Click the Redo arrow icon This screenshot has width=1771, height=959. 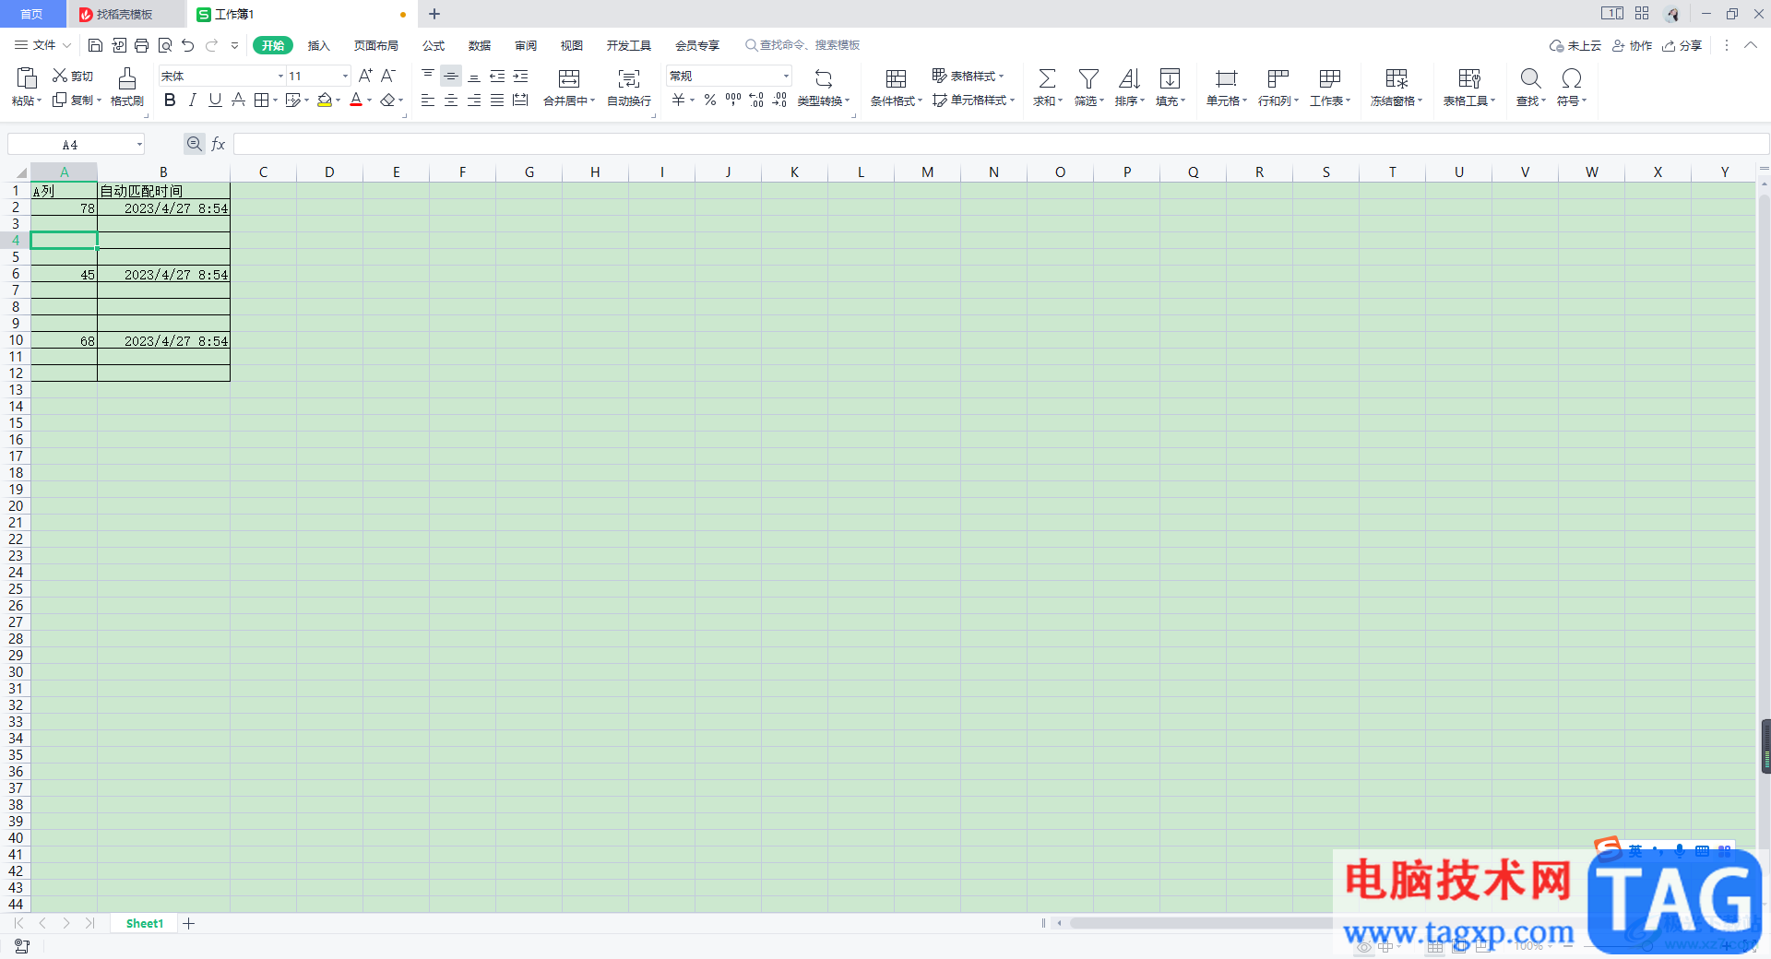(211, 45)
